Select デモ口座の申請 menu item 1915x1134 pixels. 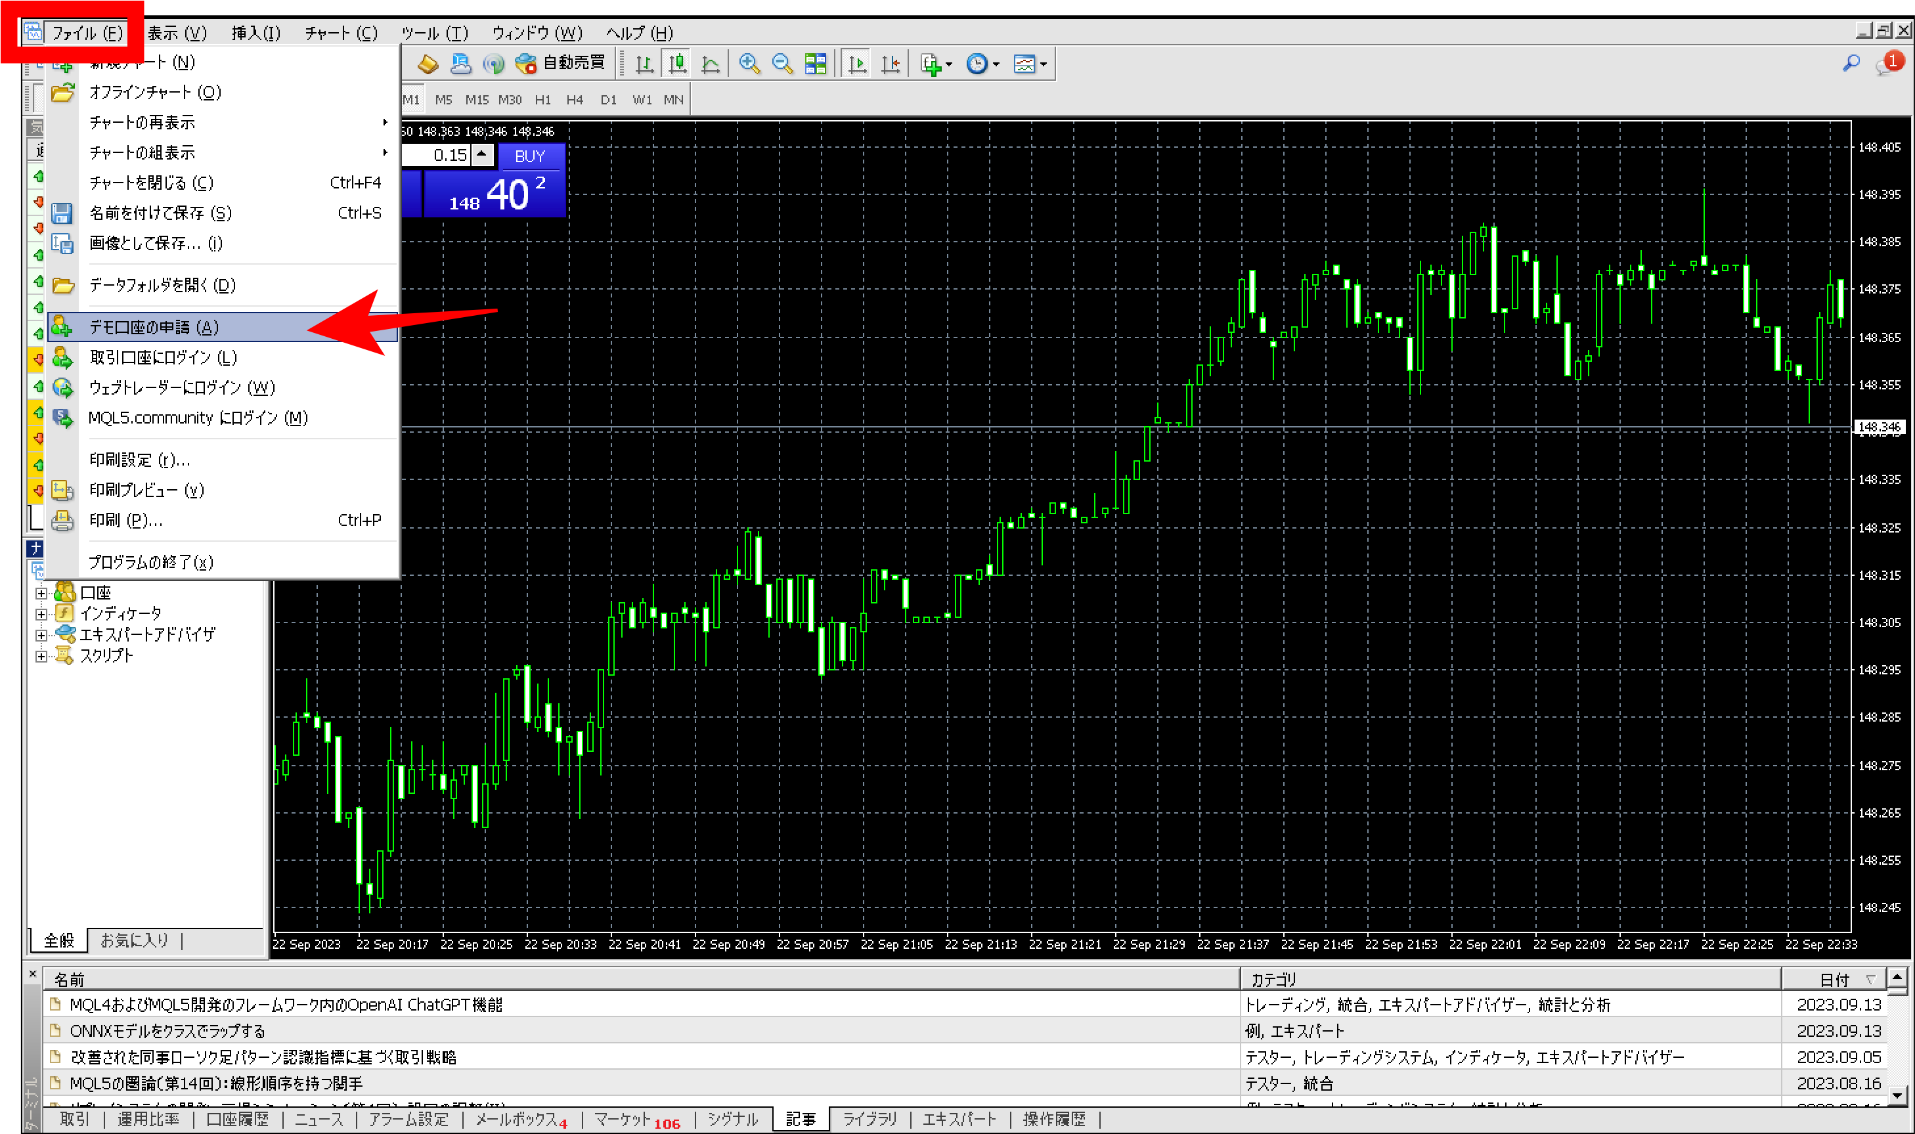154,327
